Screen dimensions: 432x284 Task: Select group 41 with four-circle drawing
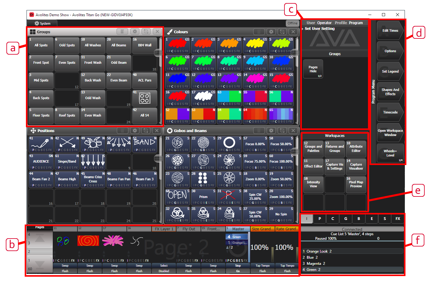145,98
